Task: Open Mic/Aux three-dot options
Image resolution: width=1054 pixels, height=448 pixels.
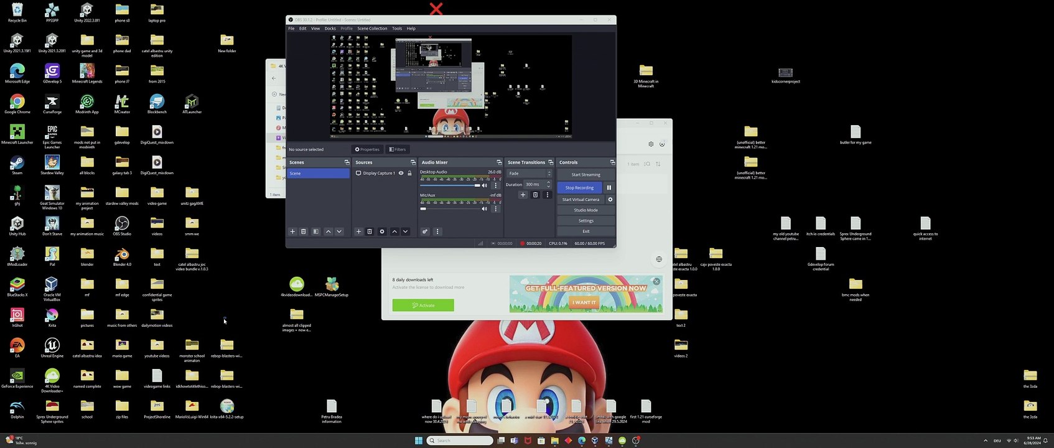Action: (x=496, y=208)
